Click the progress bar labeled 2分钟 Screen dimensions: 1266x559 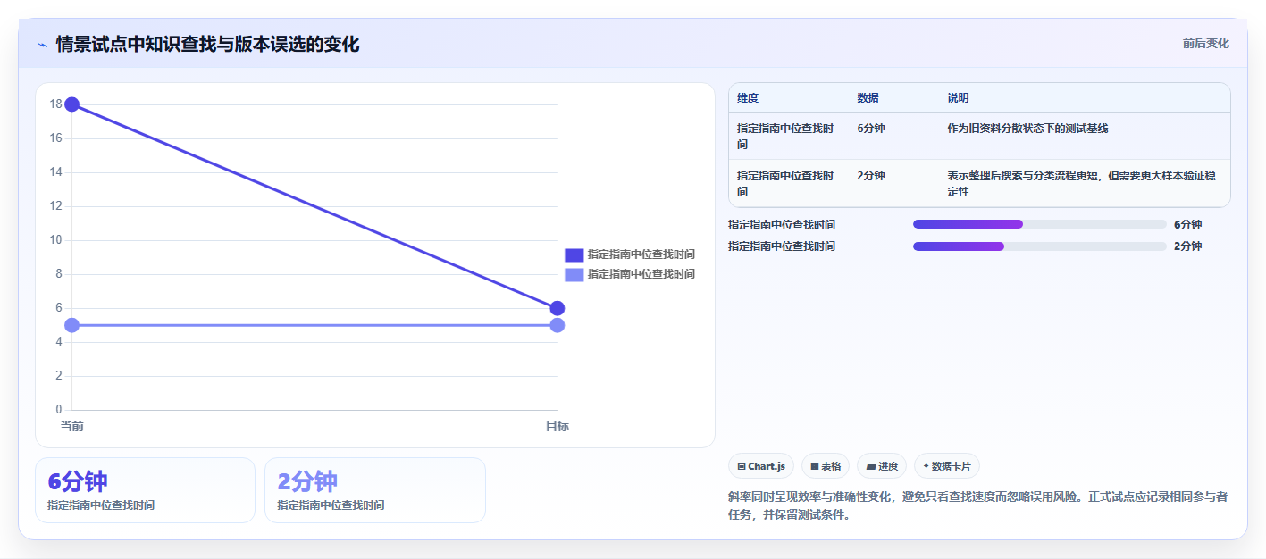[1039, 246]
